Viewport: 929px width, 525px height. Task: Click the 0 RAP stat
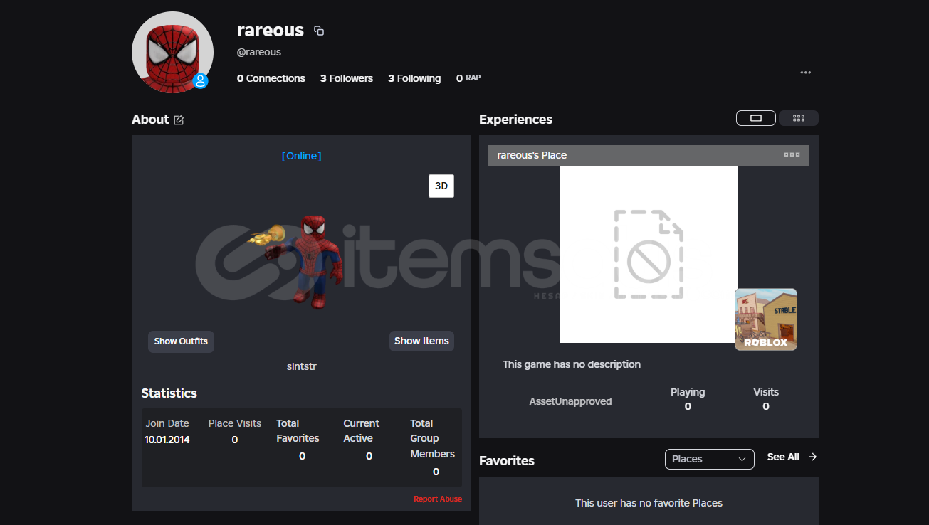468,78
